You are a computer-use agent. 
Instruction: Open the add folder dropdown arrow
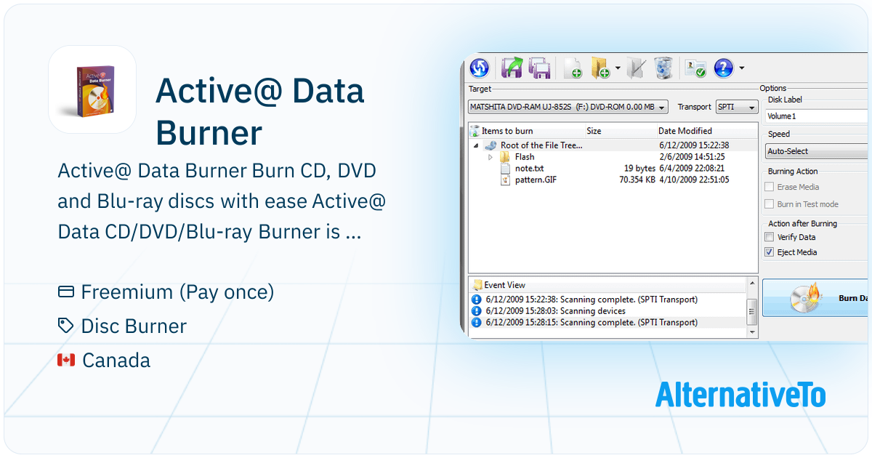[618, 69]
